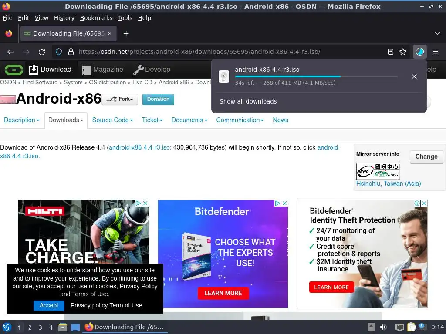The width and height of the screenshot is (446, 334).
Task: Switch to workspace 2 in taskbar
Action: 30,327
